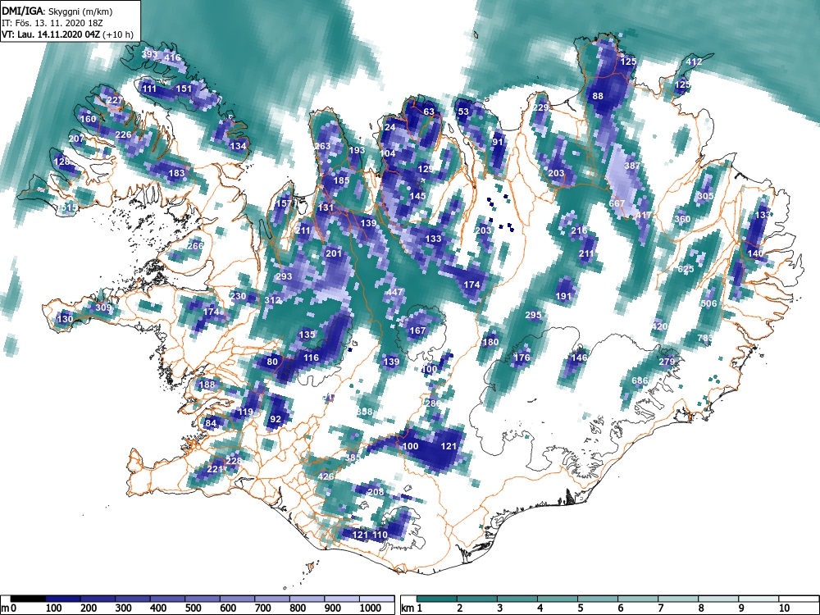Click the map value 229 in the north

[x=540, y=107]
